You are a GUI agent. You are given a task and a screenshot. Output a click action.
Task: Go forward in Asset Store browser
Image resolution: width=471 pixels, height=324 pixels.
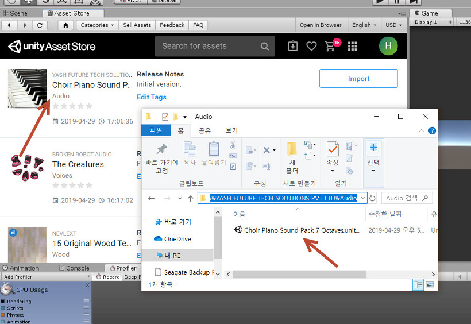(25, 25)
